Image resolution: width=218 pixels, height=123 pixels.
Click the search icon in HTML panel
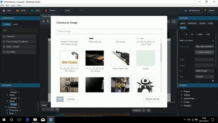click(x=57, y=109)
